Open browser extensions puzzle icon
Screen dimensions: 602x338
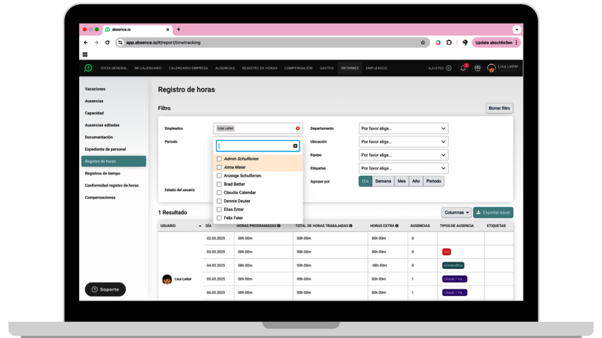click(x=449, y=43)
